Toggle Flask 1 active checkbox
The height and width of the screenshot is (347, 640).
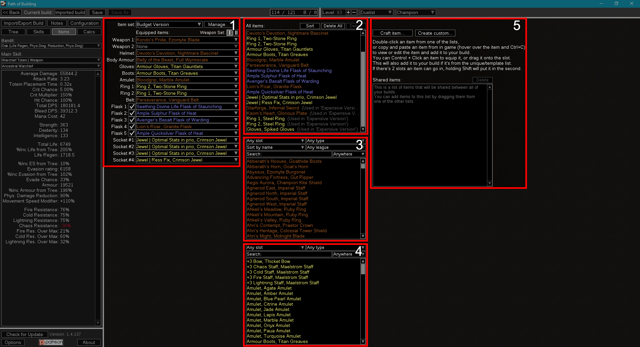point(132,106)
